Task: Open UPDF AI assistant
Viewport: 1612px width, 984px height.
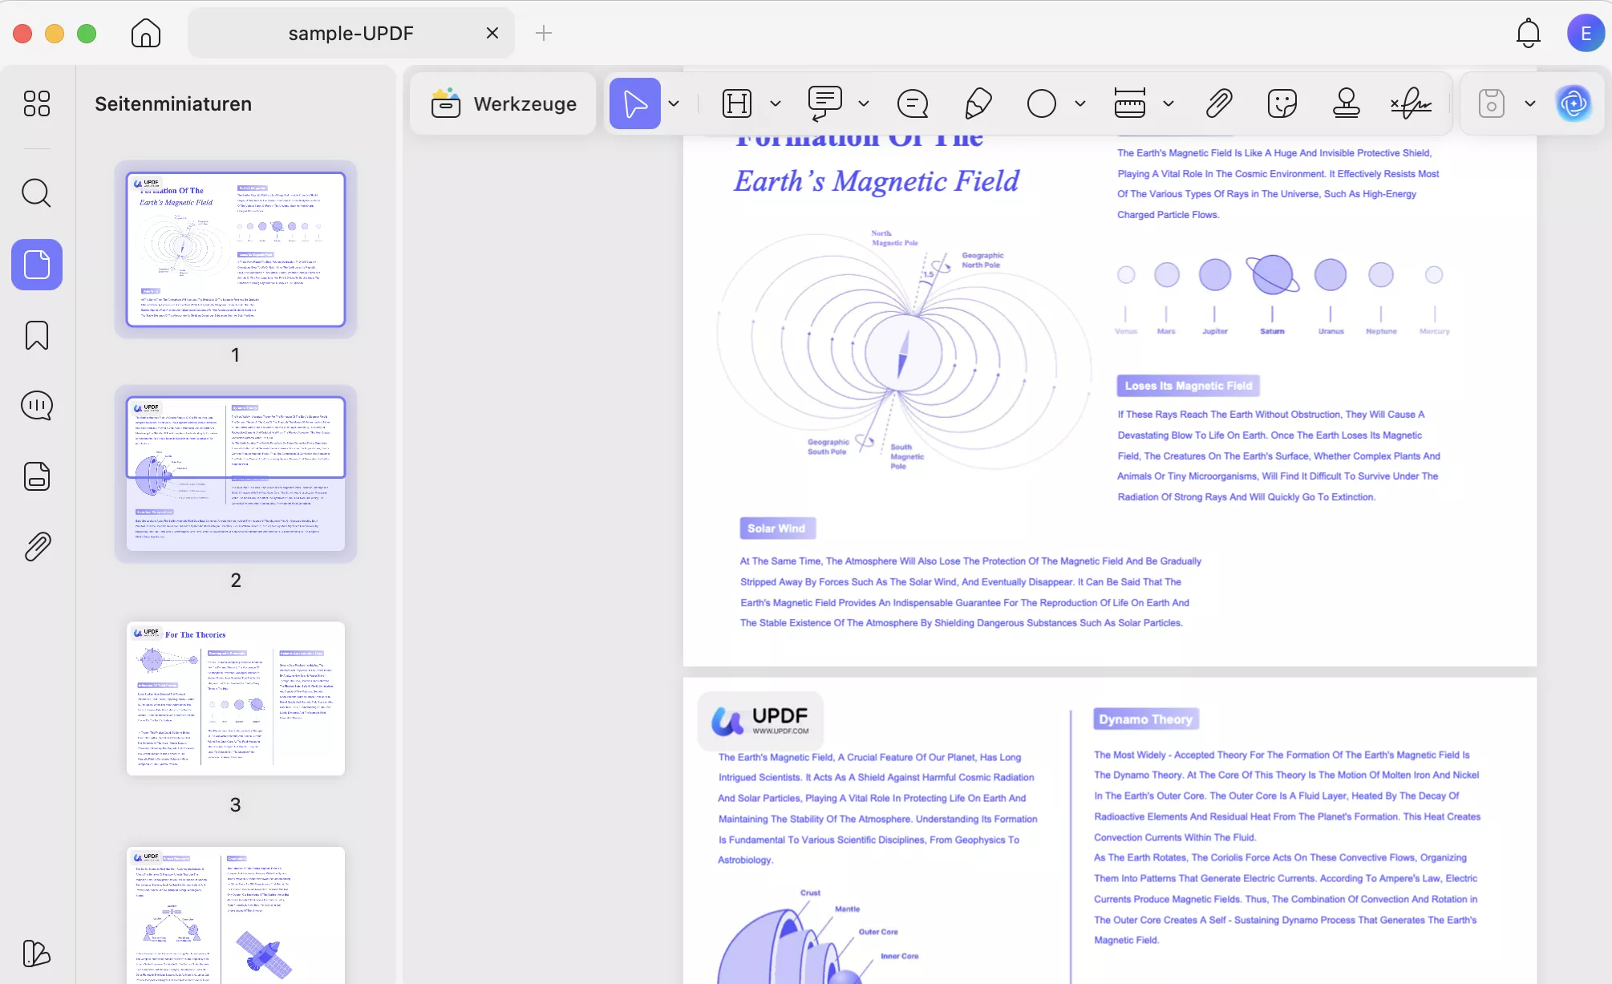Action: point(1574,103)
